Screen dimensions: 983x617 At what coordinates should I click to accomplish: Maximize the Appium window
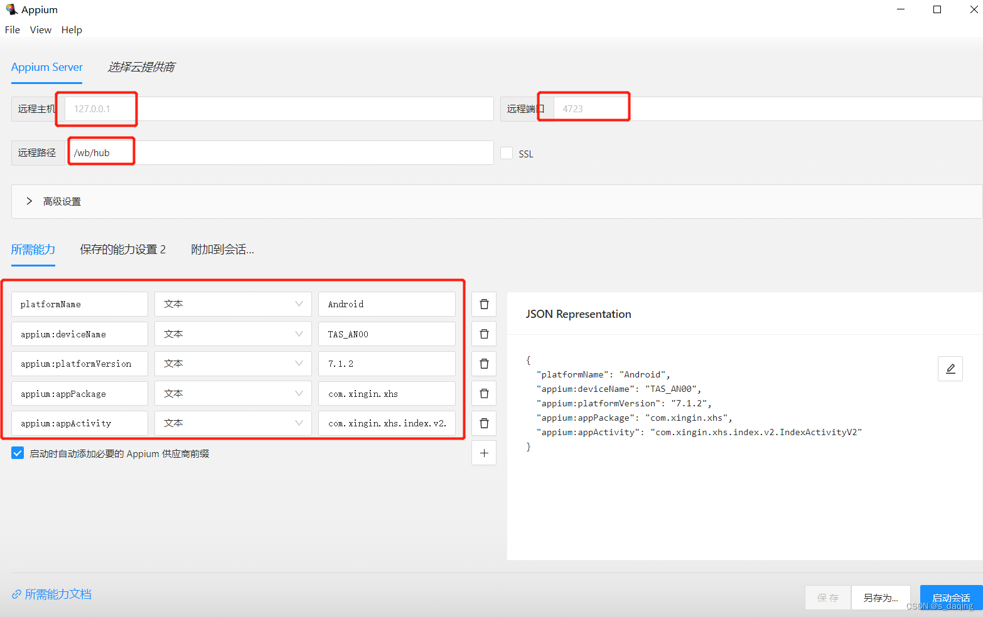937,9
